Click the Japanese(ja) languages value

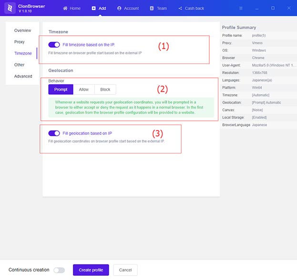click(x=262, y=80)
